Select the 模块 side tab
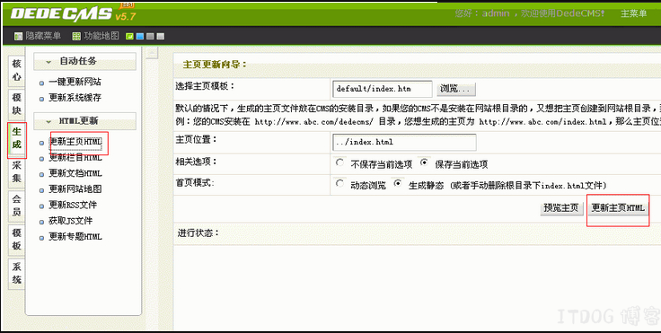The height and width of the screenshot is (333, 661). (x=16, y=104)
